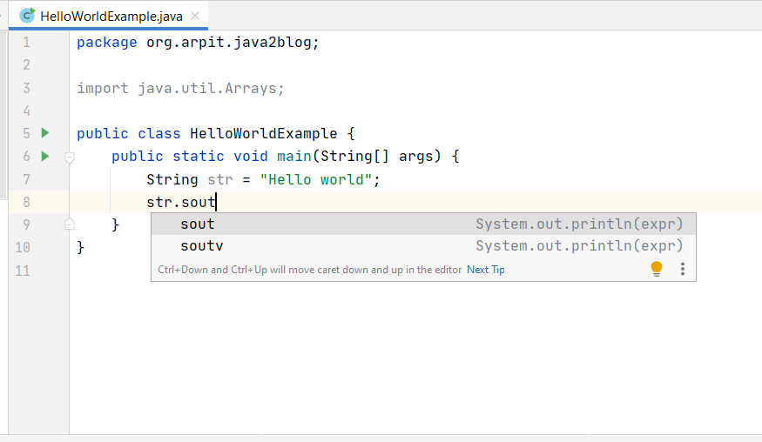Select the sout completion suggestion
762x442 pixels.
click(198, 224)
